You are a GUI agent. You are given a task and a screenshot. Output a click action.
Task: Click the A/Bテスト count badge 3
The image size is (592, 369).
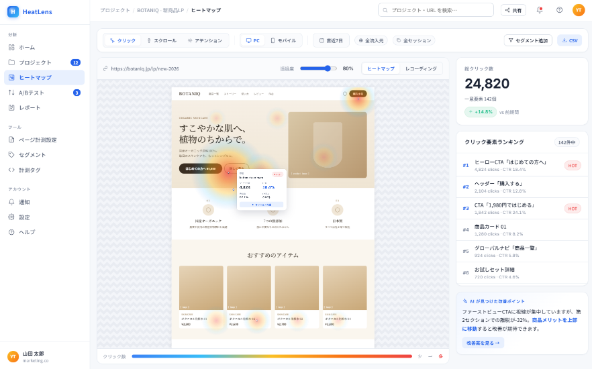[77, 93]
